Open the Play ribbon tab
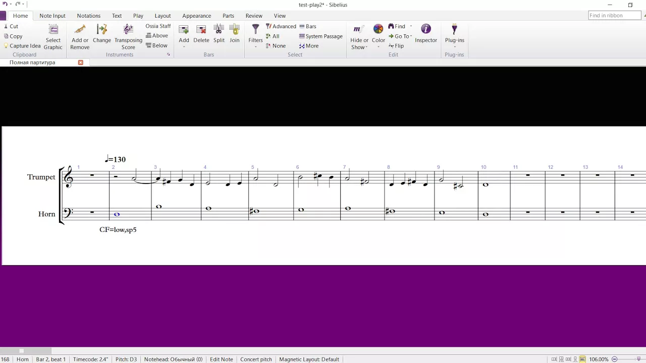The image size is (646, 363). pos(138,16)
